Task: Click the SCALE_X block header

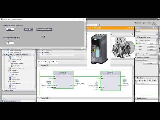Action: coord(110,73)
